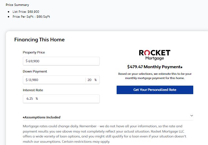Click the percent symbol beside down payment 20
The width and height of the screenshot is (208, 145).
[96, 80]
